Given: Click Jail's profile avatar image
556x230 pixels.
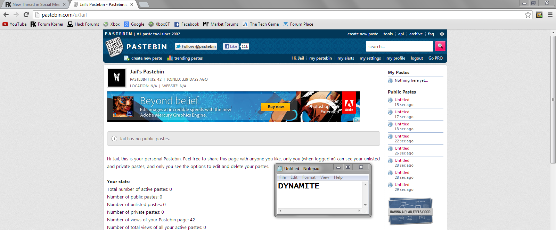Looking at the screenshot, I should click(x=117, y=78).
